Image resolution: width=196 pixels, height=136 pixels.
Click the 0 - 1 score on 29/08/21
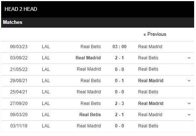click(119, 81)
